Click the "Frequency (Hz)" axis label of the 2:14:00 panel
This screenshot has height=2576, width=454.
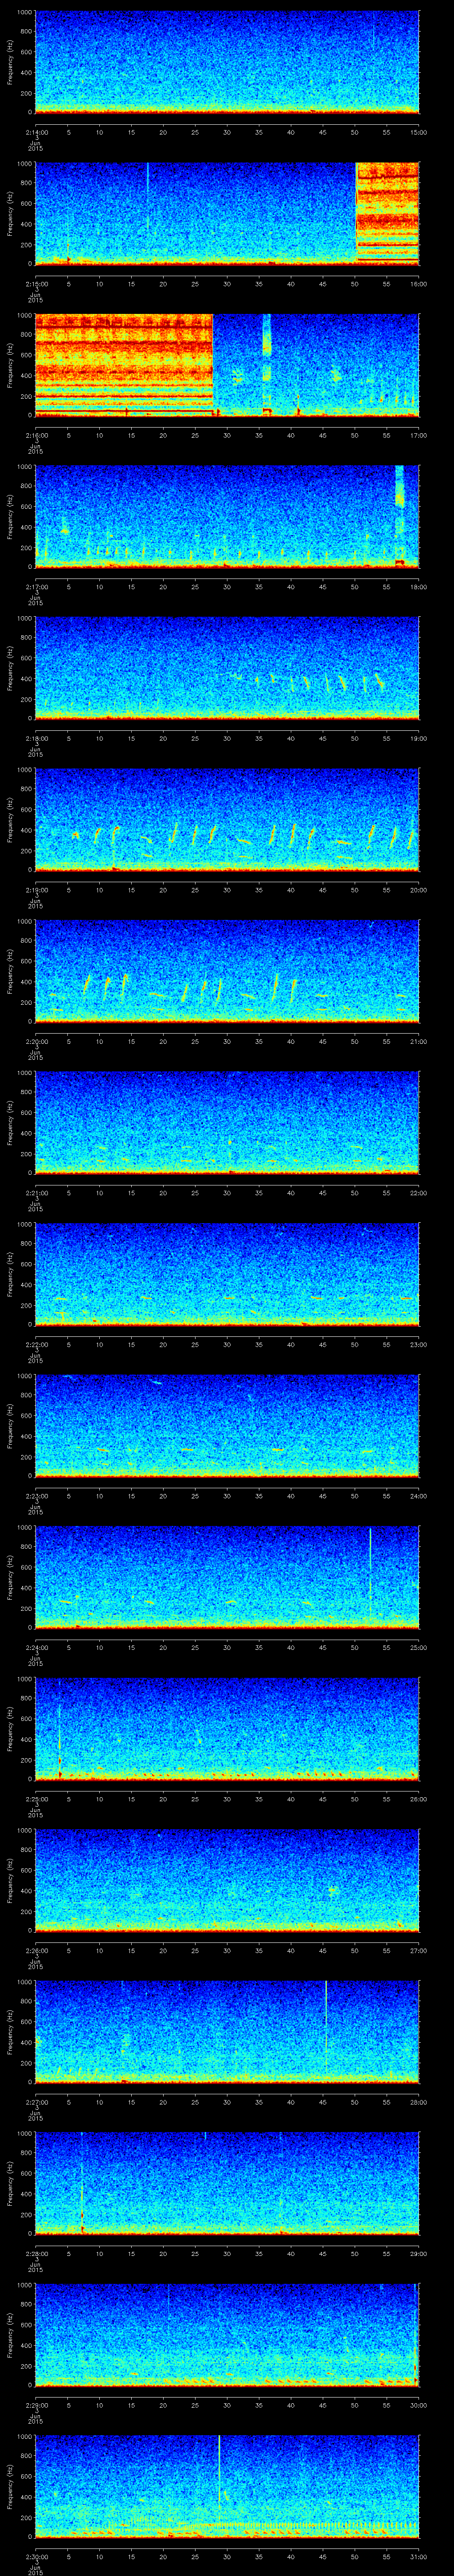pos(11,62)
